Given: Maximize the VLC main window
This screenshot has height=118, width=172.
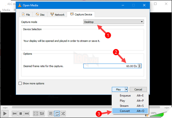Looking at the screenshot, I should click(x=155, y=4).
